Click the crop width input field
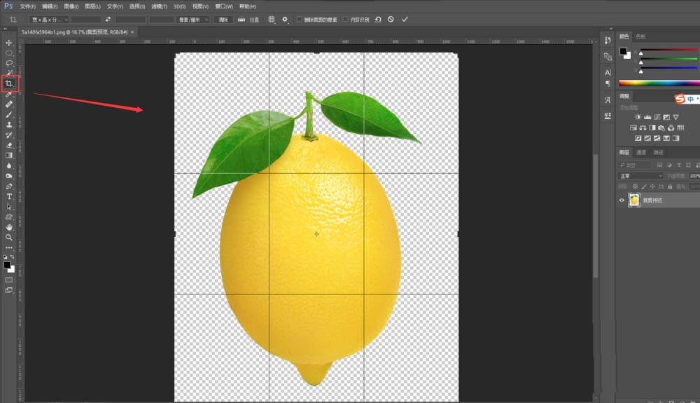Viewport: 700px width, 403px height. point(85,20)
